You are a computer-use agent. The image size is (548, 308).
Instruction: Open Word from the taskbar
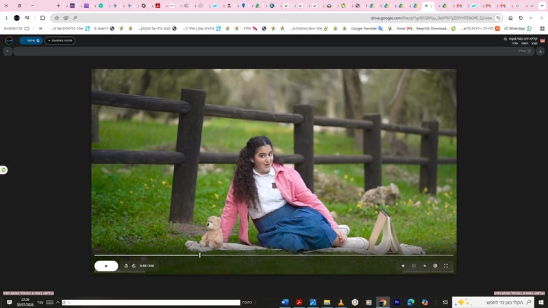[285, 302]
